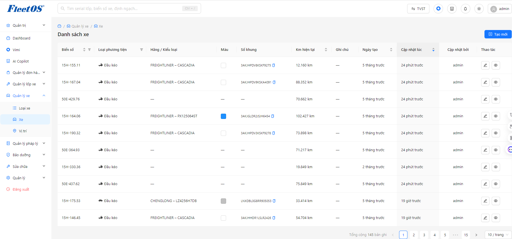Edit vehicle 50E-437.62 with pencil icon
This screenshot has height=239, width=512.
pos(485,184)
